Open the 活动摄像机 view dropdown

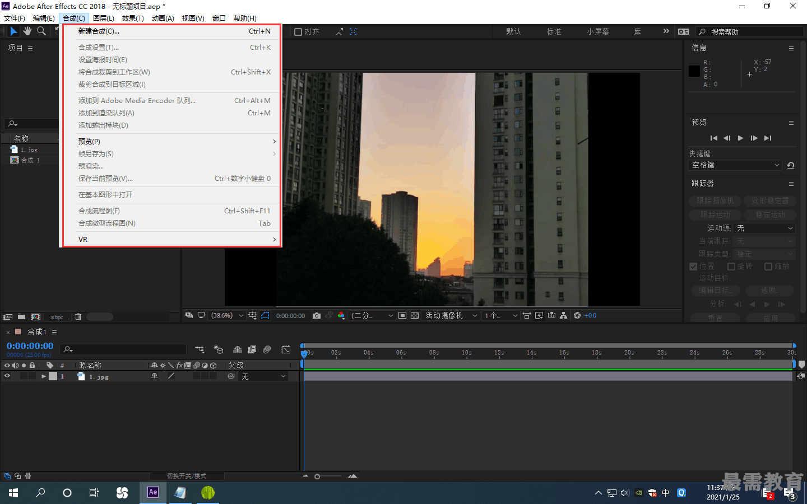451,316
